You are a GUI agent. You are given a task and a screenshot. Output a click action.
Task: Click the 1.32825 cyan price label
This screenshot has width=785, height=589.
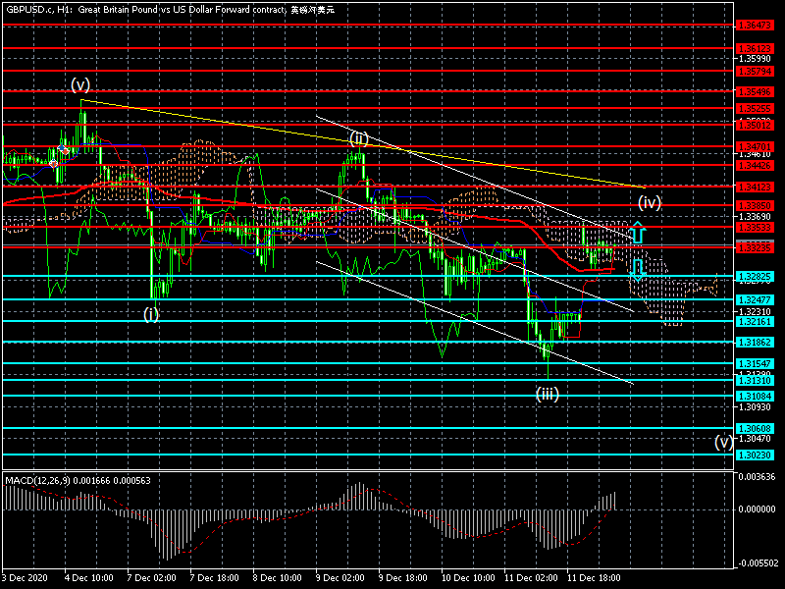755,277
